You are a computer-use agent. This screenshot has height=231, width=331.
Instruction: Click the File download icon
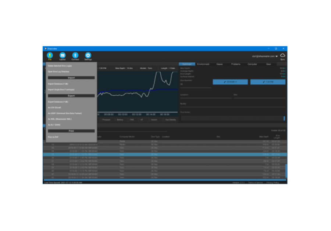pyautogui.click(x=49, y=55)
